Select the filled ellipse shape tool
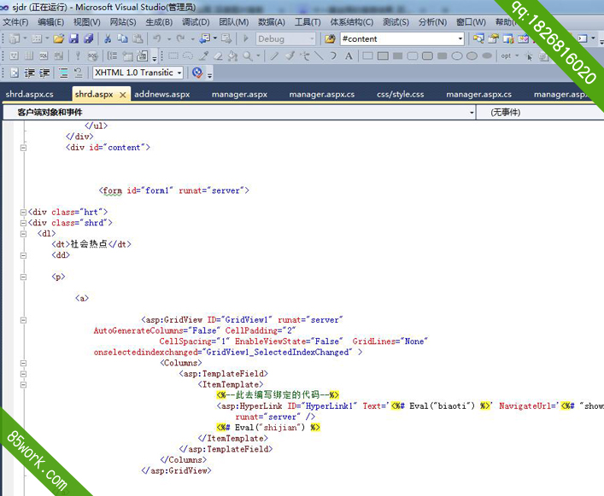Viewport: 604px width, 496px height. click(x=487, y=56)
